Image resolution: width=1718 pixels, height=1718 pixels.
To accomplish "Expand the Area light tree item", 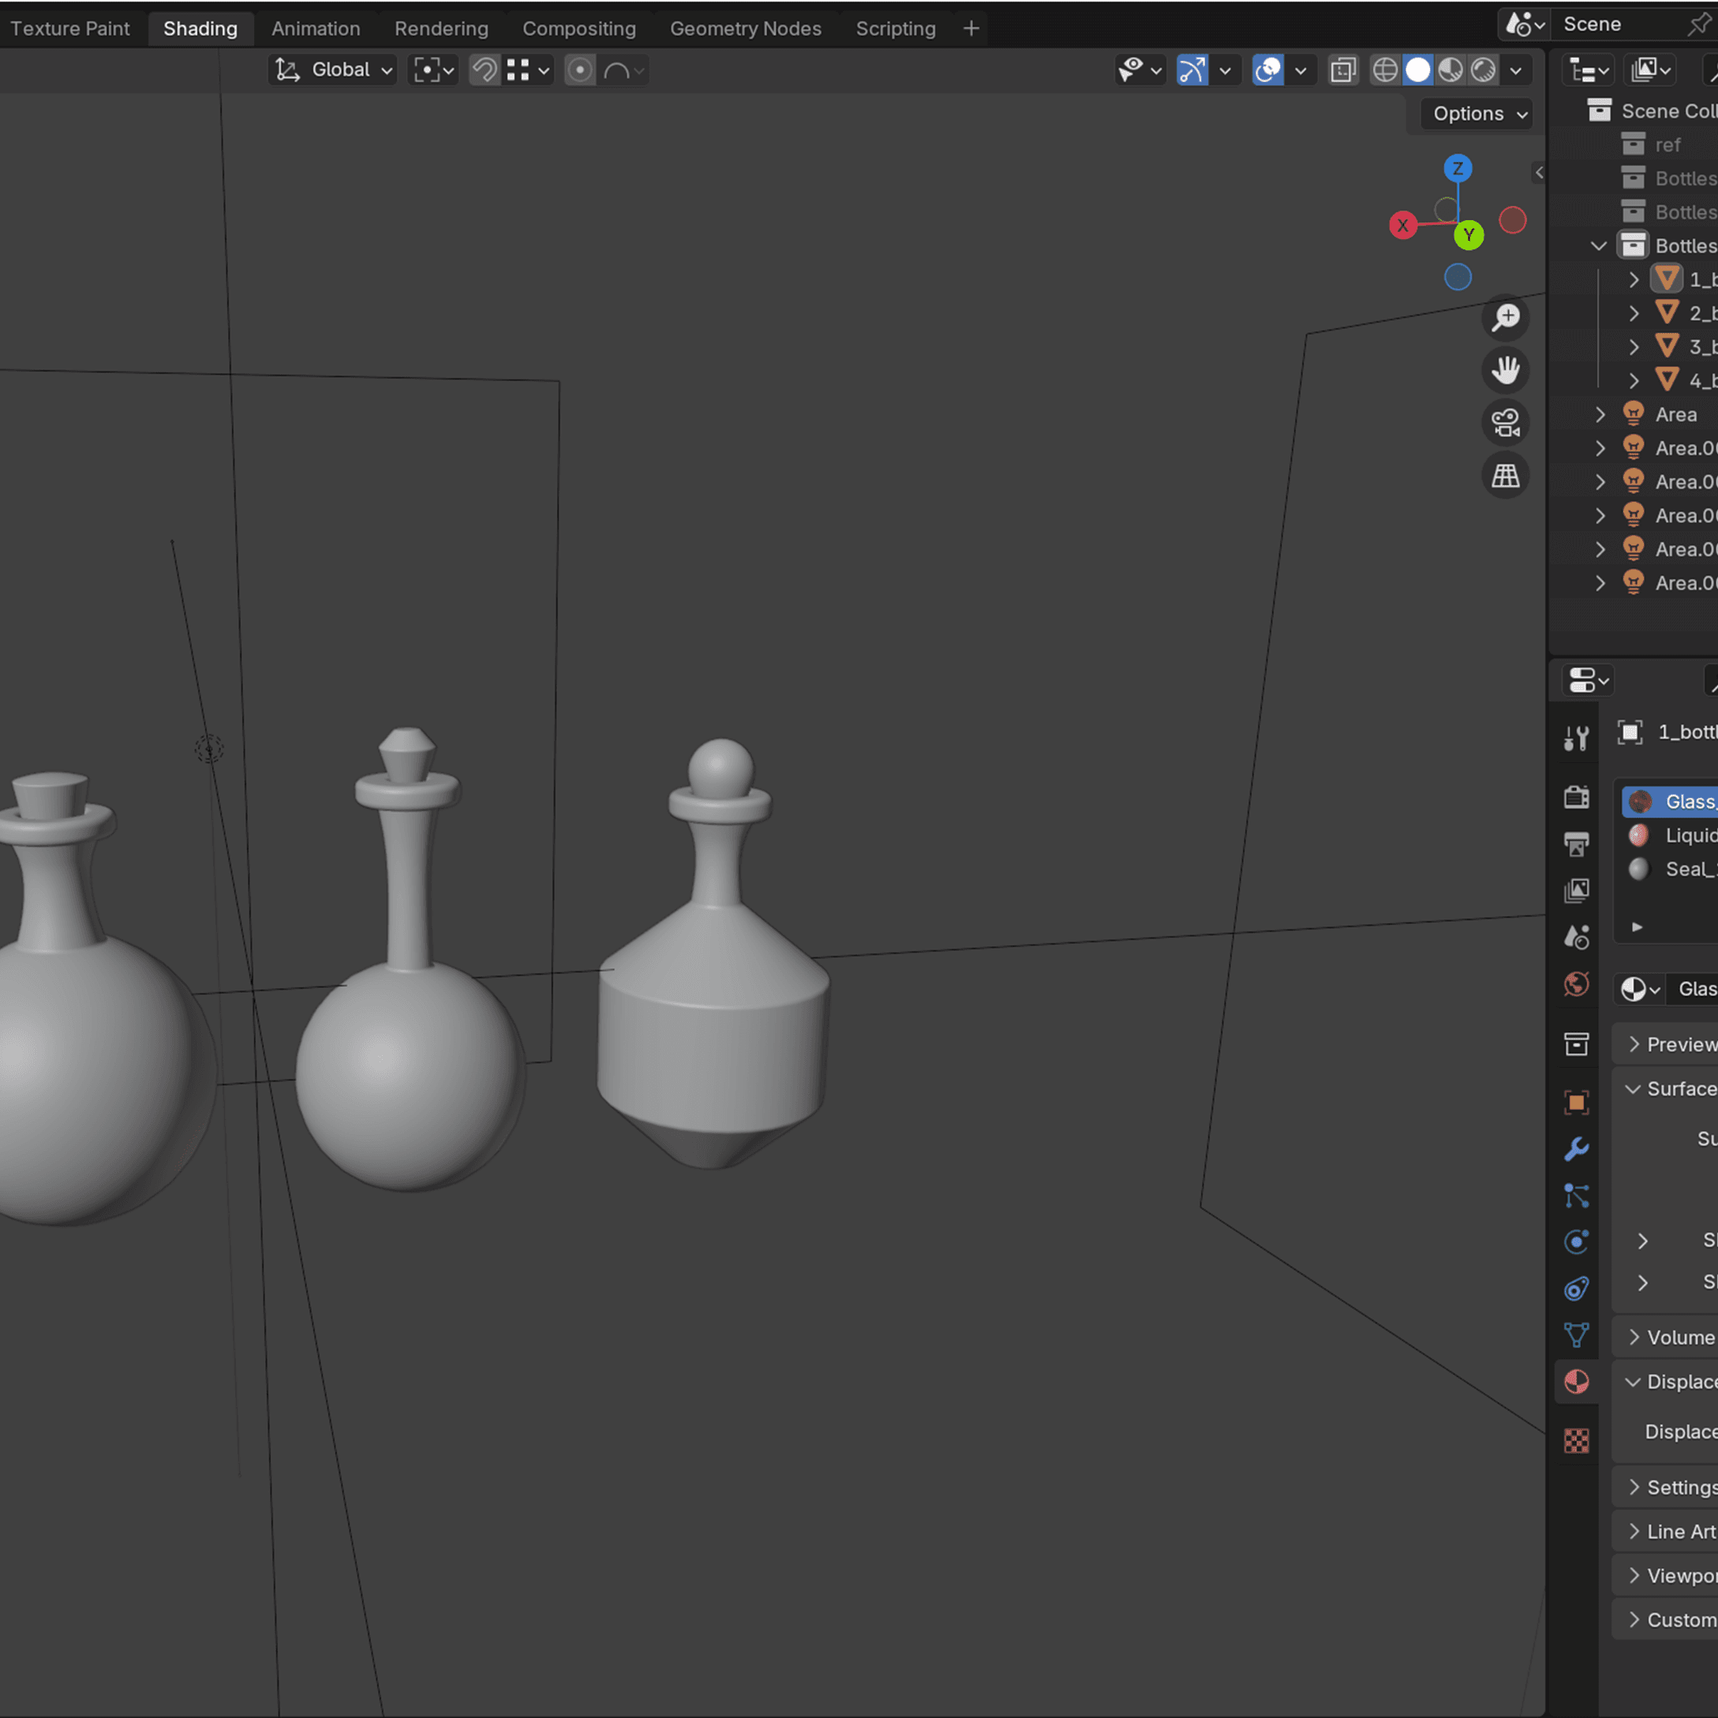I will (x=1600, y=414).
